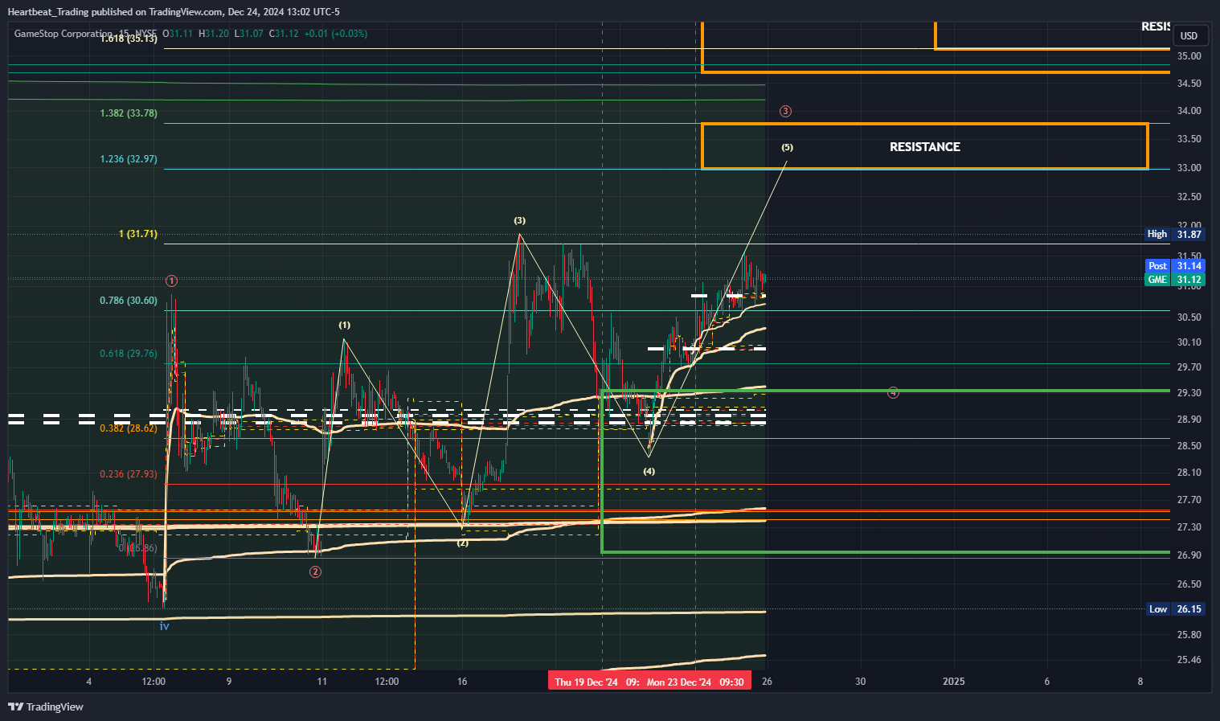Click the 1 (31.71) Fibonacci label
Viewport: 1220px width, 721px height.
coord(138,234)
